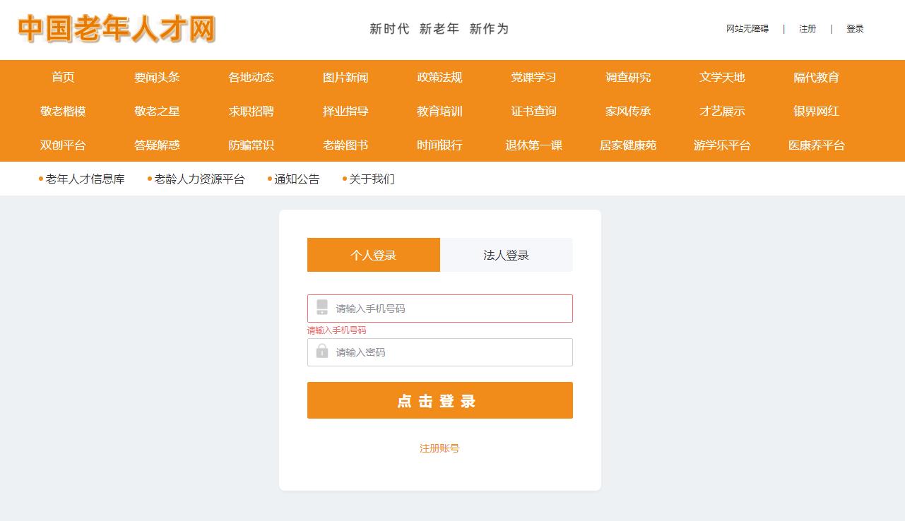The width and height of the screenshot is (905, 521).
Task: Click the 注册 link in the top right
Action: pos(808,29)
